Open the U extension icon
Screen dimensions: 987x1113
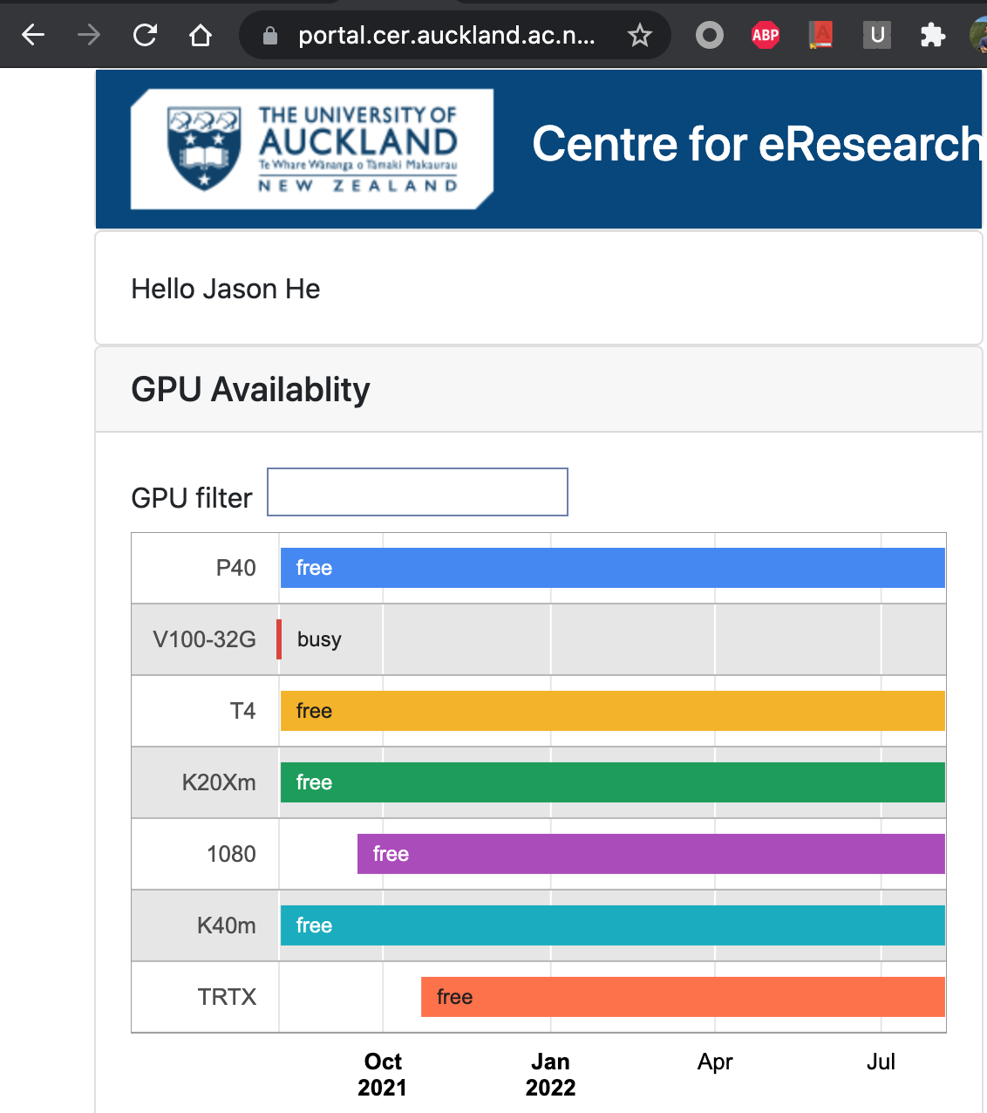pos(877,35)
